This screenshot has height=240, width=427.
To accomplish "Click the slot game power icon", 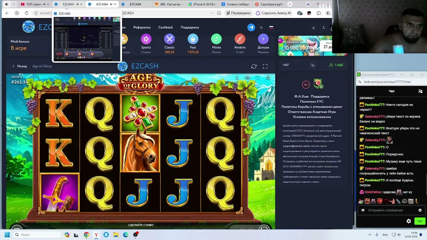I will pos(268,77).
